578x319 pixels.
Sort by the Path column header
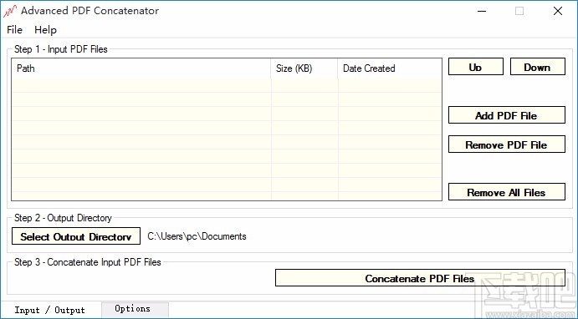coord(141,68)
